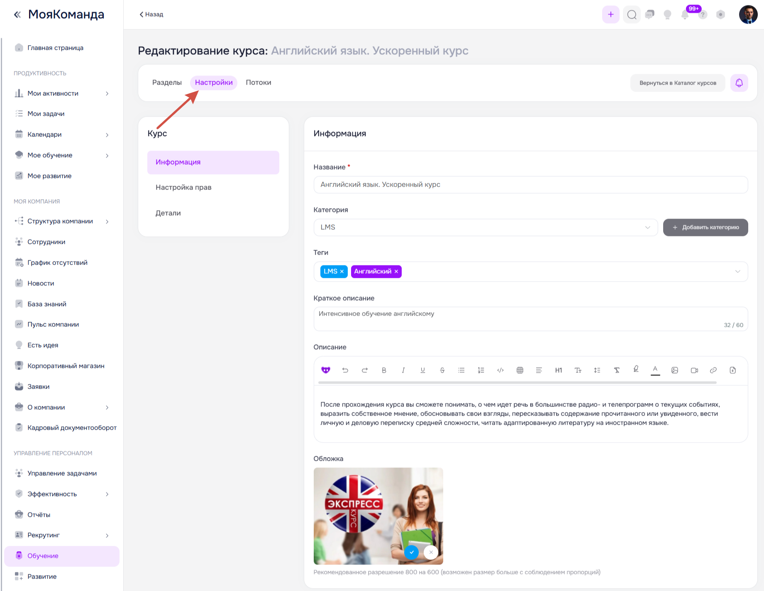Click Вернуться в Каталог курсов
764x591 pixels.
(677, 83)
